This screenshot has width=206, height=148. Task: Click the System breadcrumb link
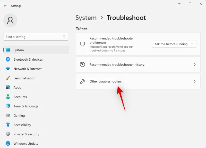pos(86,18)
